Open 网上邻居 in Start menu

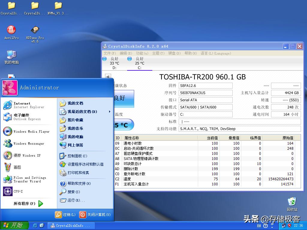point(85,145)
